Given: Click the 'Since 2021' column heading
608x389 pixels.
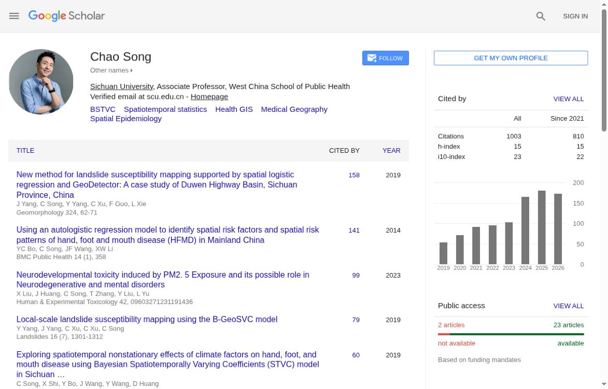Looking at the screenshot, I should [567, 119].
